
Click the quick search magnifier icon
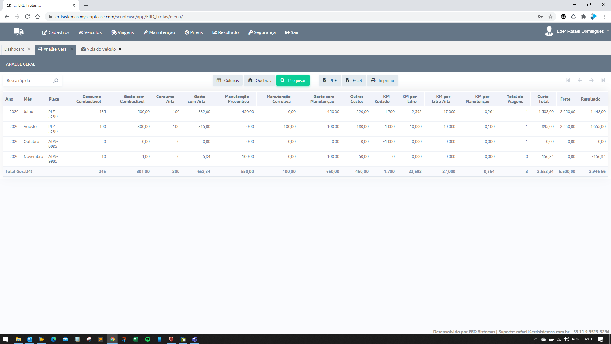click(56, 81)
